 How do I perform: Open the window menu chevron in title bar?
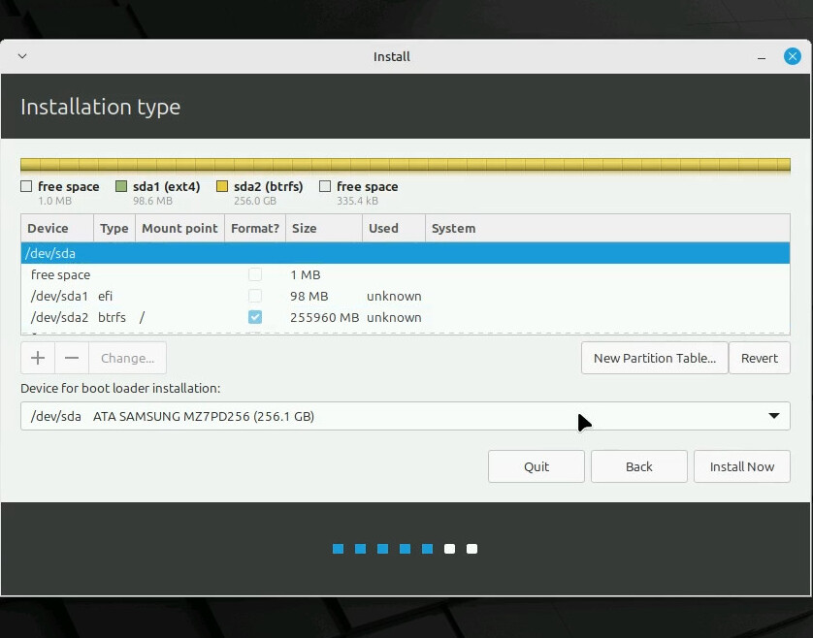tap(22, 56)
